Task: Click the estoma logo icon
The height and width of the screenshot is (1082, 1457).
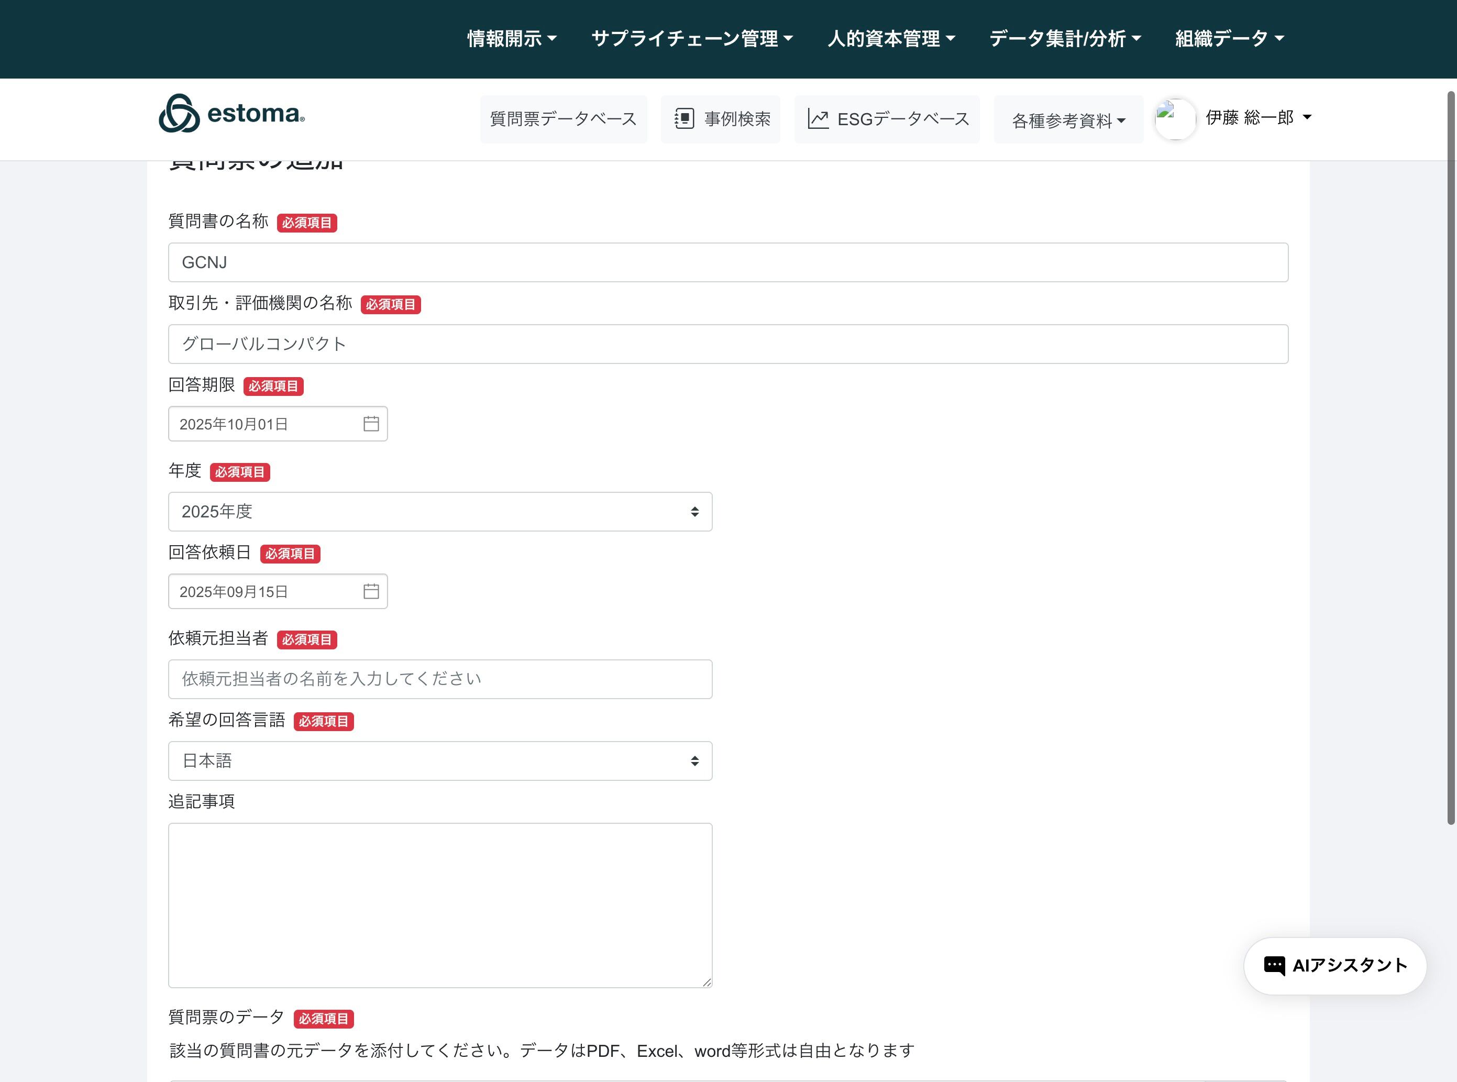Action: coord(179,114)
